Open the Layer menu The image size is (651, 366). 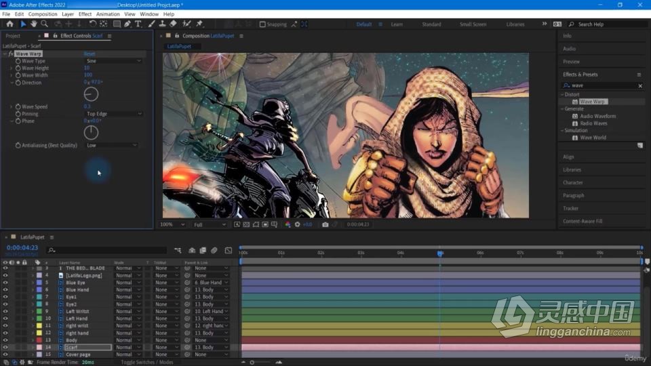click(x=68, y=14)
